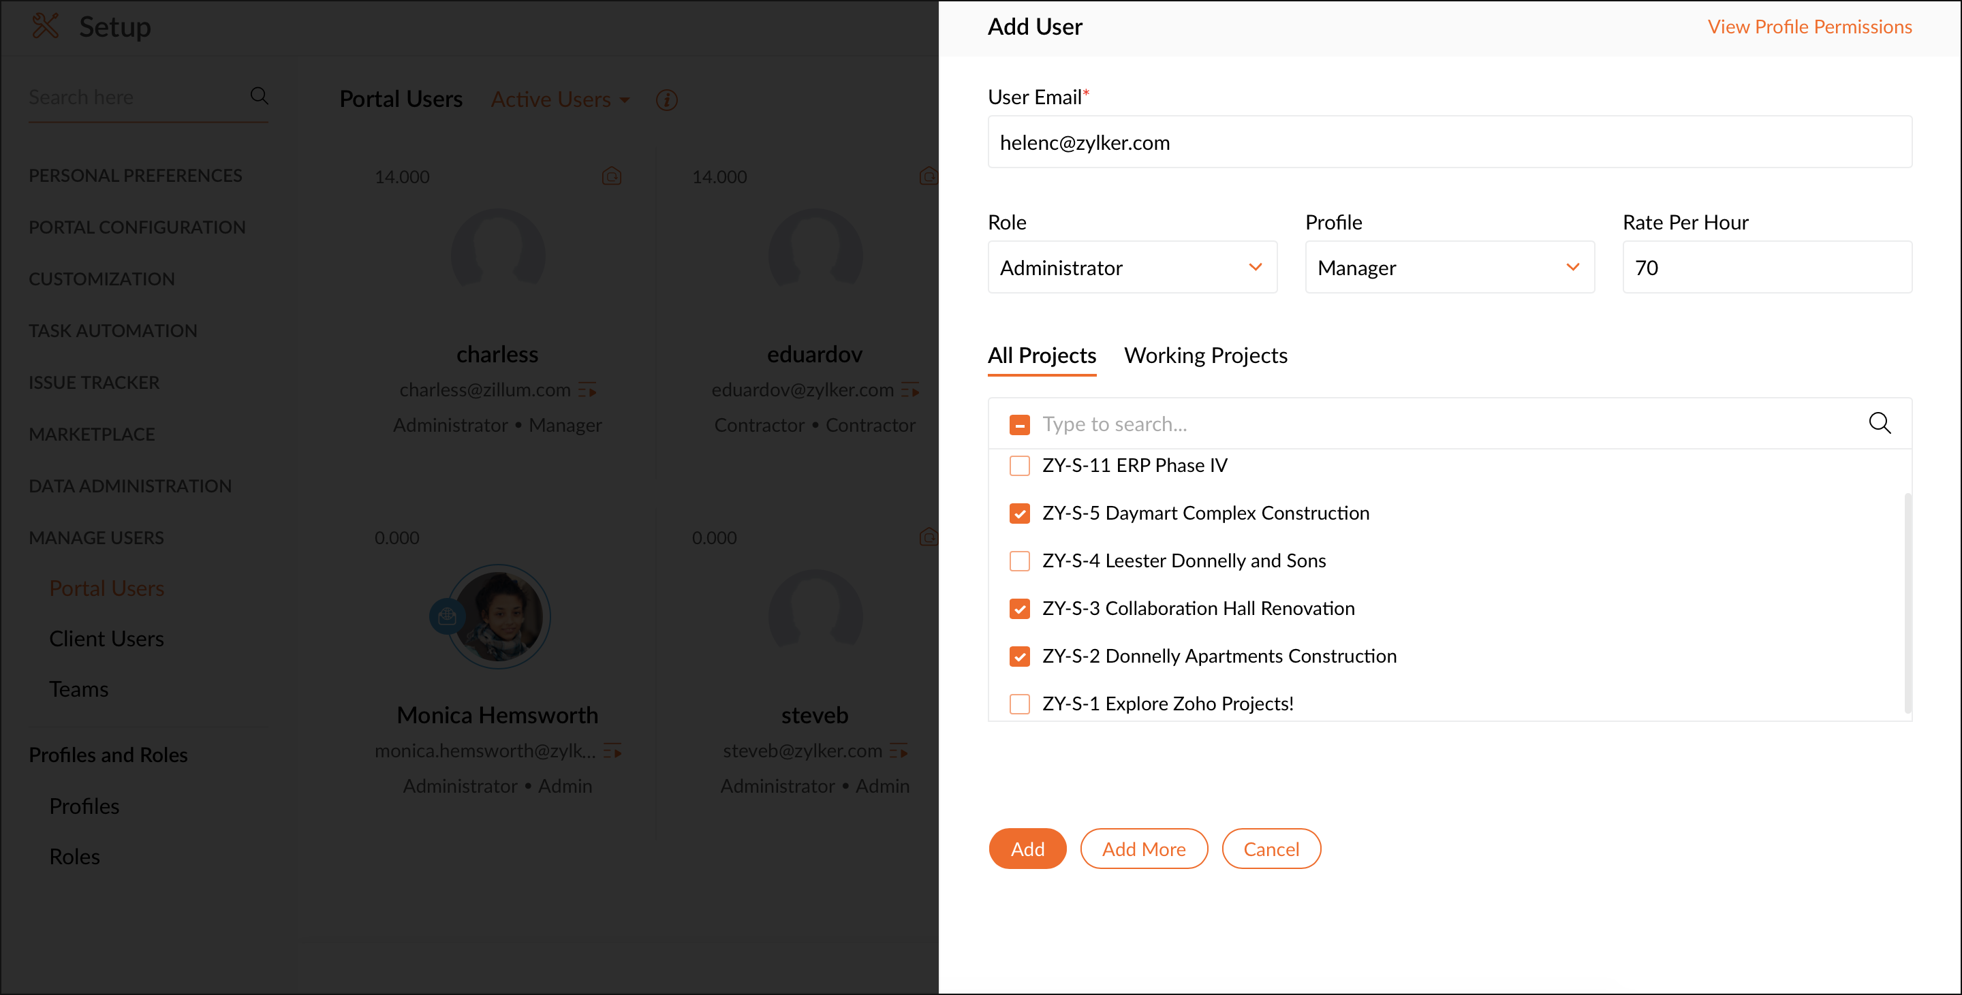This screenshot has height=995, width=1962.
Task: Check ZY-S-4 Leester Donnelly and Sons
Action: tap(1019, 561)
